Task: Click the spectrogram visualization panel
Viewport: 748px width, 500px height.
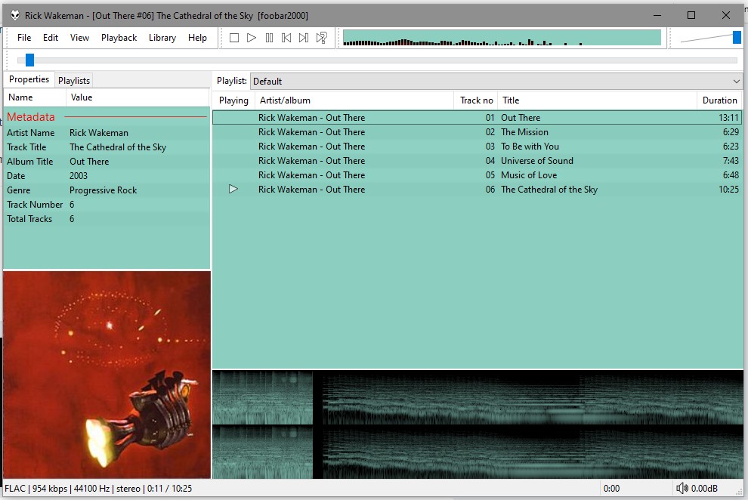Action: click(478, 424)
